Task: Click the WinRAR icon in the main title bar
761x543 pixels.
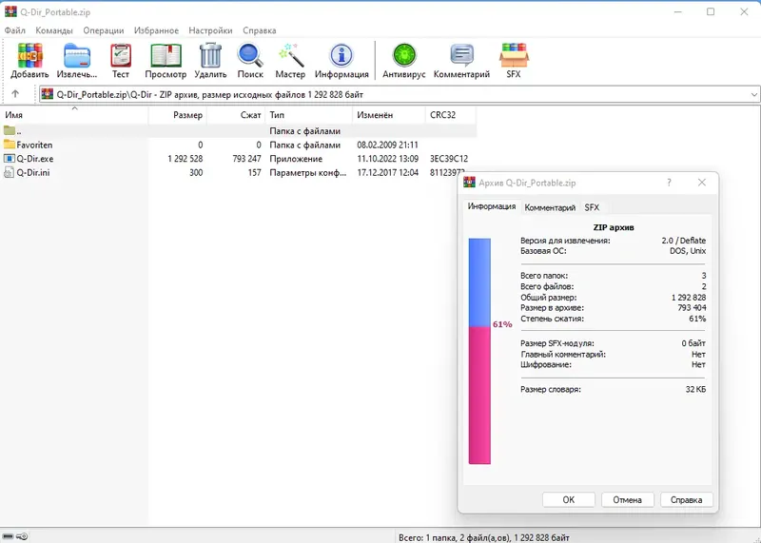Action: 10,11
